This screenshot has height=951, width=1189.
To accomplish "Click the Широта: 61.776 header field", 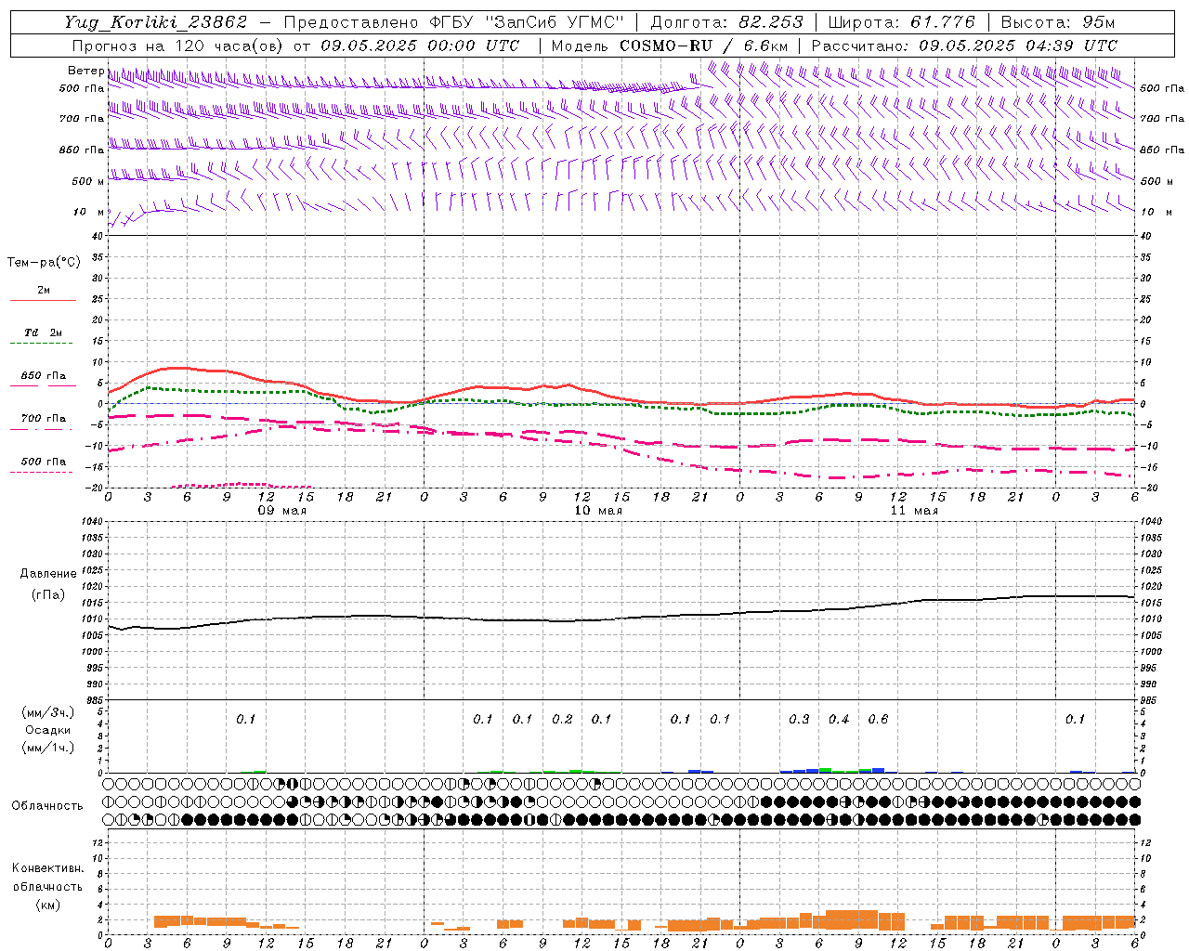I will tap(901, 22).
